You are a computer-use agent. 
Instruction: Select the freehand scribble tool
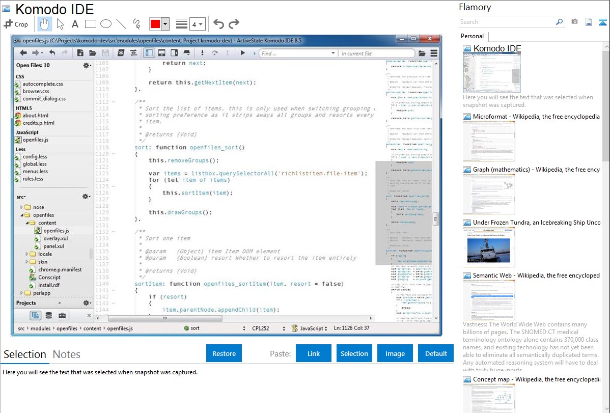point(136,24)
